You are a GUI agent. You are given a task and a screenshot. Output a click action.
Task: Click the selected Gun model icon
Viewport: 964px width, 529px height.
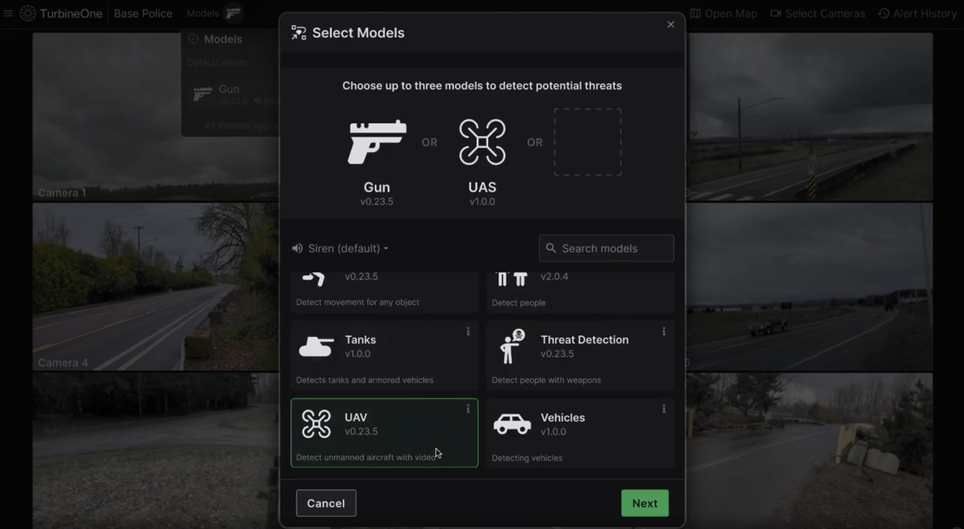(377, 142)
